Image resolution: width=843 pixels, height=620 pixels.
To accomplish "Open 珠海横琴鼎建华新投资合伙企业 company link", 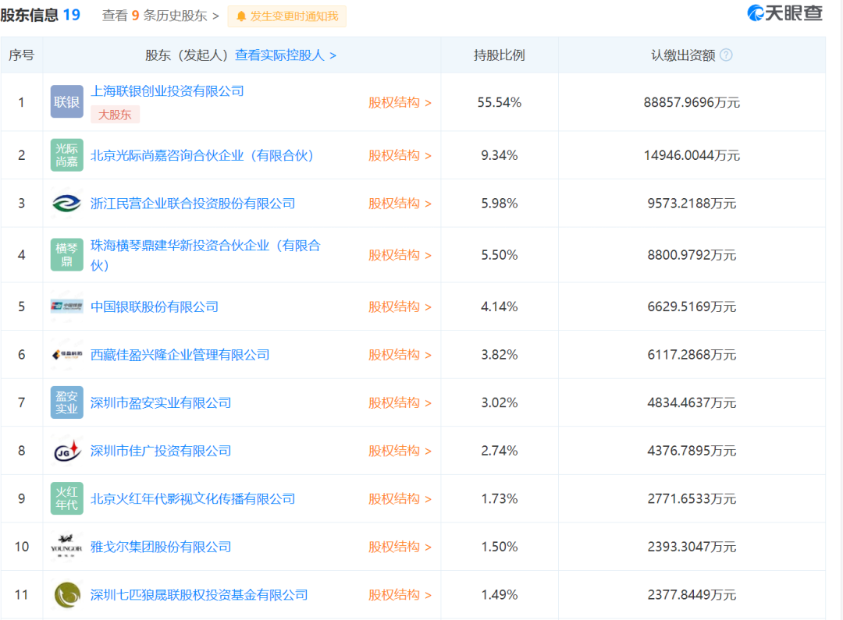I will point(205,255).
